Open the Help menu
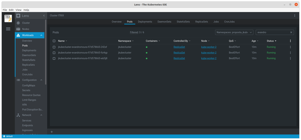Viewport: 301px width, 140px height. (26, 10)
